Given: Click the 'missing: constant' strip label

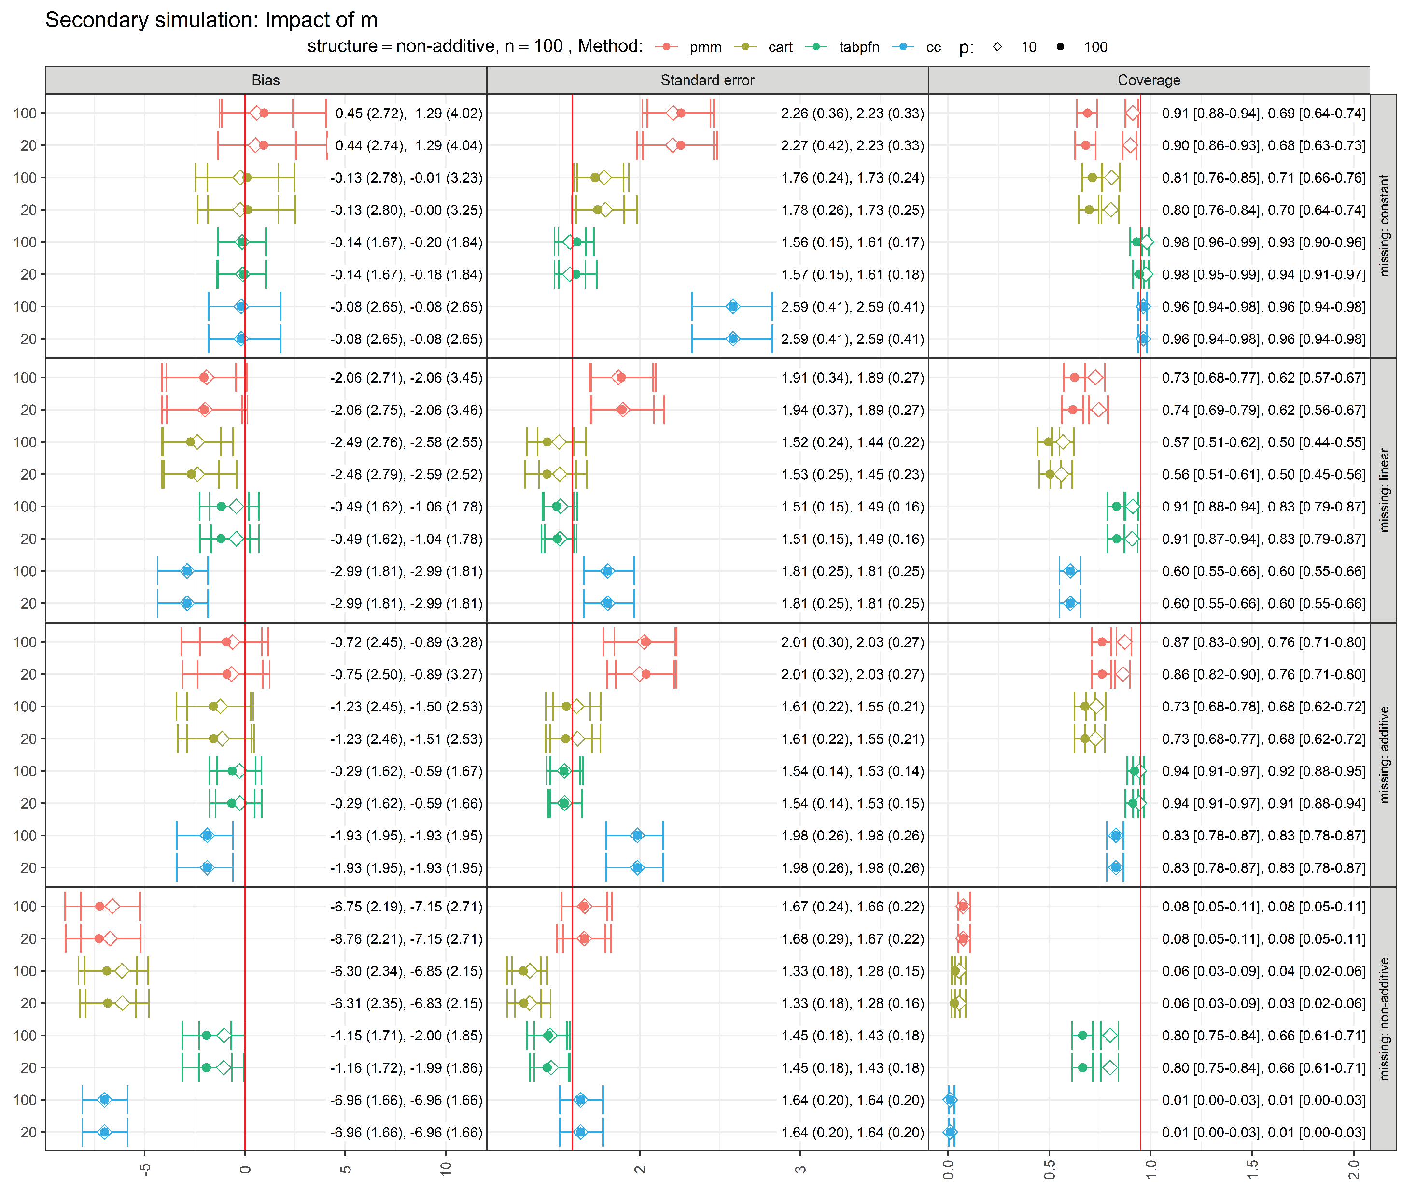Looking at the screenshot, I should pos(1384,225).
